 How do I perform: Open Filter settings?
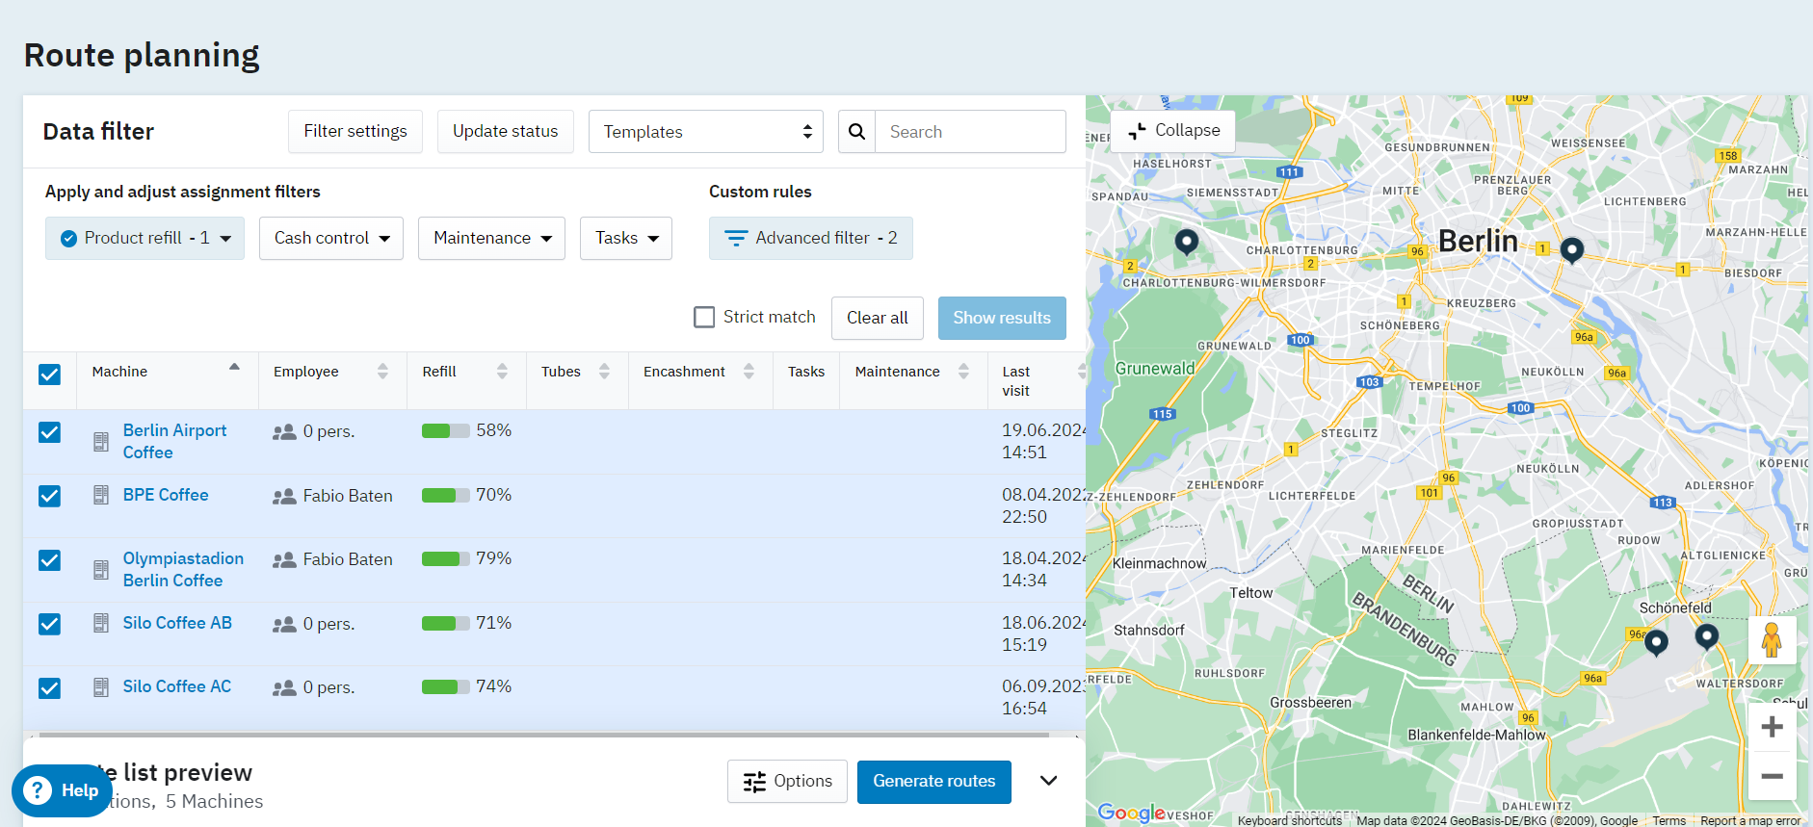click(x=355, y=131)
